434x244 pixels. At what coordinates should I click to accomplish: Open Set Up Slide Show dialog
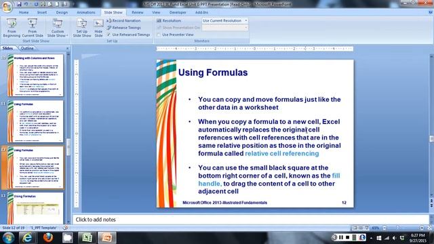pos(82,28)
